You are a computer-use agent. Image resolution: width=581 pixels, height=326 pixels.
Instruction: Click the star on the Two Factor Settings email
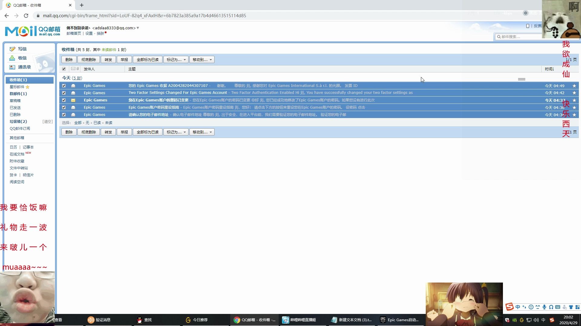pos(574,93)
